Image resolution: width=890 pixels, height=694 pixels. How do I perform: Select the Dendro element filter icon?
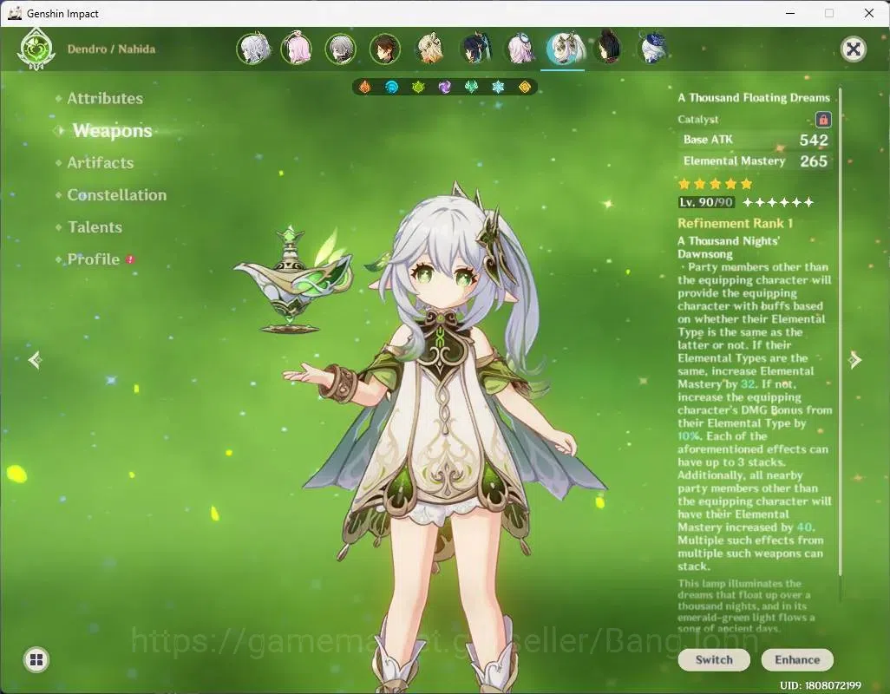click(x=418, y=87)
